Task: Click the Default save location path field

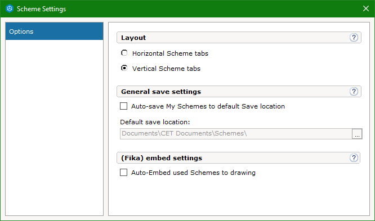Action: pos(236,134)
